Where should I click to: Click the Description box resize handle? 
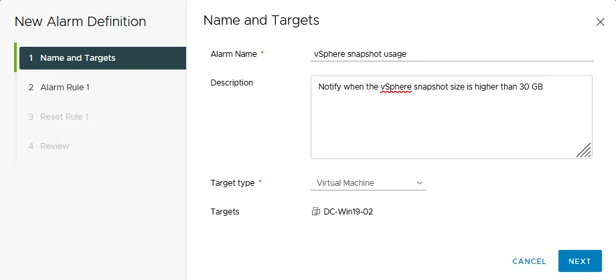click(583, 150)
